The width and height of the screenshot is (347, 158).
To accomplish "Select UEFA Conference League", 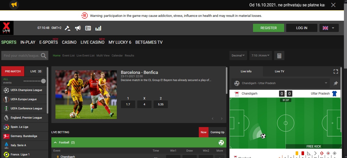I will pyautogui.click(x=24, y=108).
